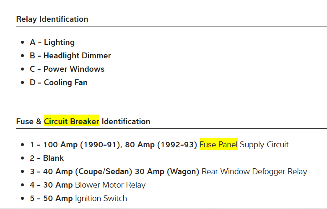Screen dimensions: 327x209
Task: Select the highlighted "Fuse Panel" text
Action: tap(218, 145)
